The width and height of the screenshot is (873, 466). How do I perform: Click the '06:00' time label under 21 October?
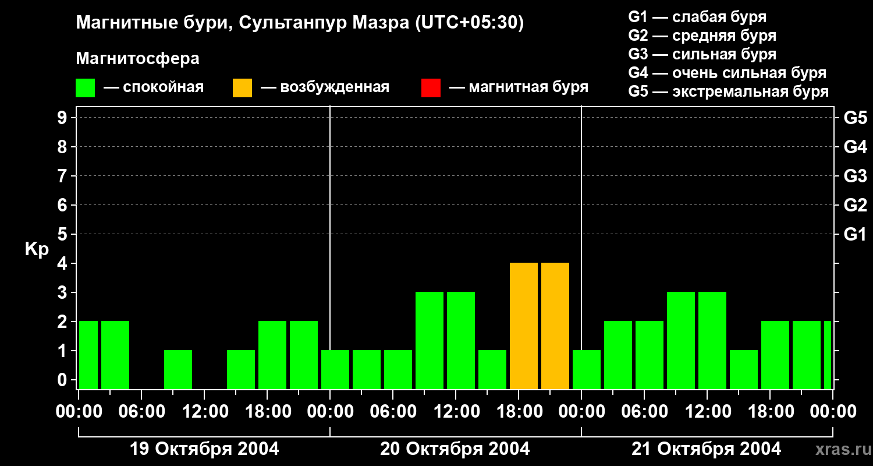(x=644, y=412)
